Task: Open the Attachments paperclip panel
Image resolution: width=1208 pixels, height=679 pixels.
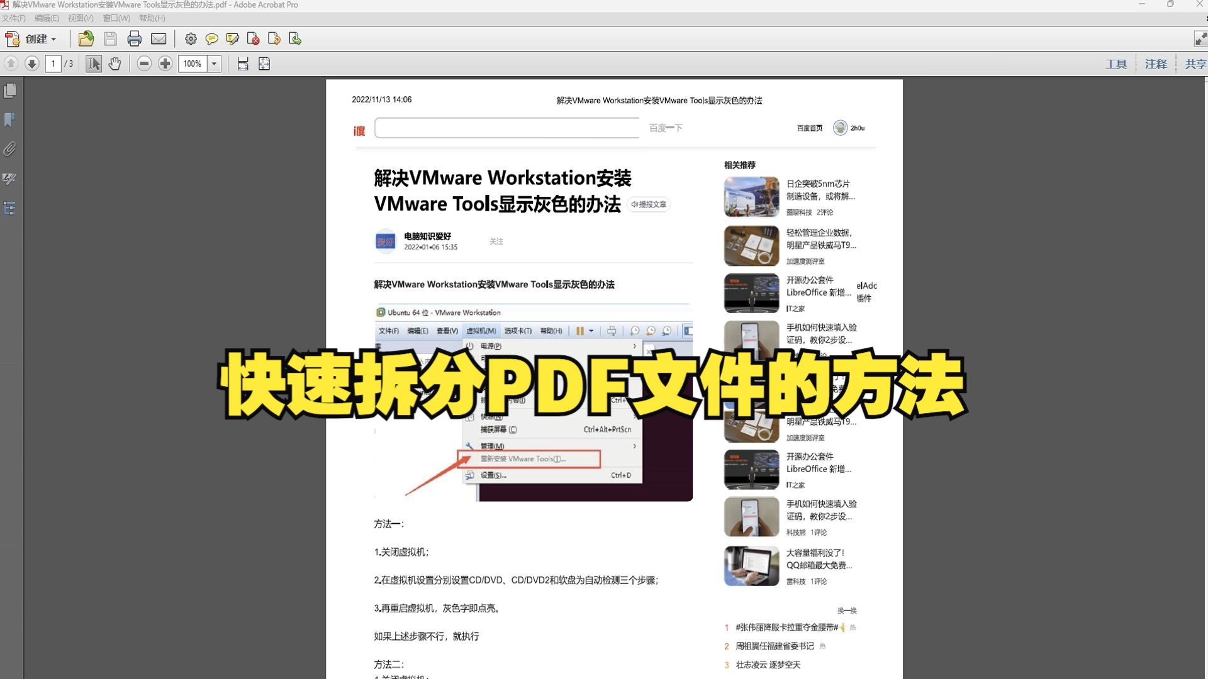Action: click(10, 149)
